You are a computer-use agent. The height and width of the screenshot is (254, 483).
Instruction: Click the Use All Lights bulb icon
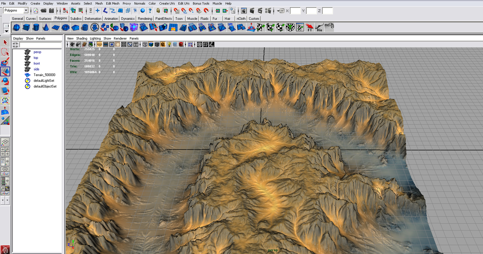coord(169,44)
